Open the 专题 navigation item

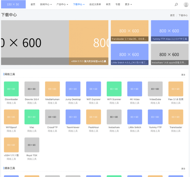(118, 4)
